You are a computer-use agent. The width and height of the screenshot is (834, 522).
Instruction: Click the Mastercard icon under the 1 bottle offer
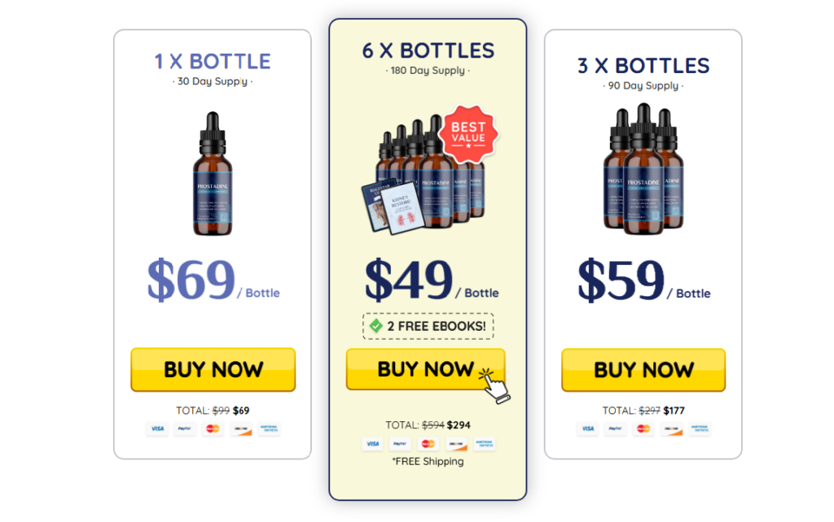coord(213,428)
